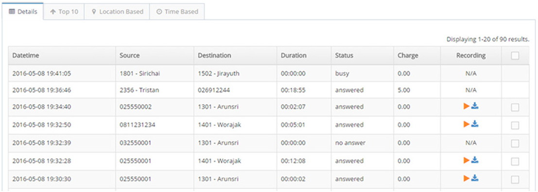Select the Details tab

23,12
